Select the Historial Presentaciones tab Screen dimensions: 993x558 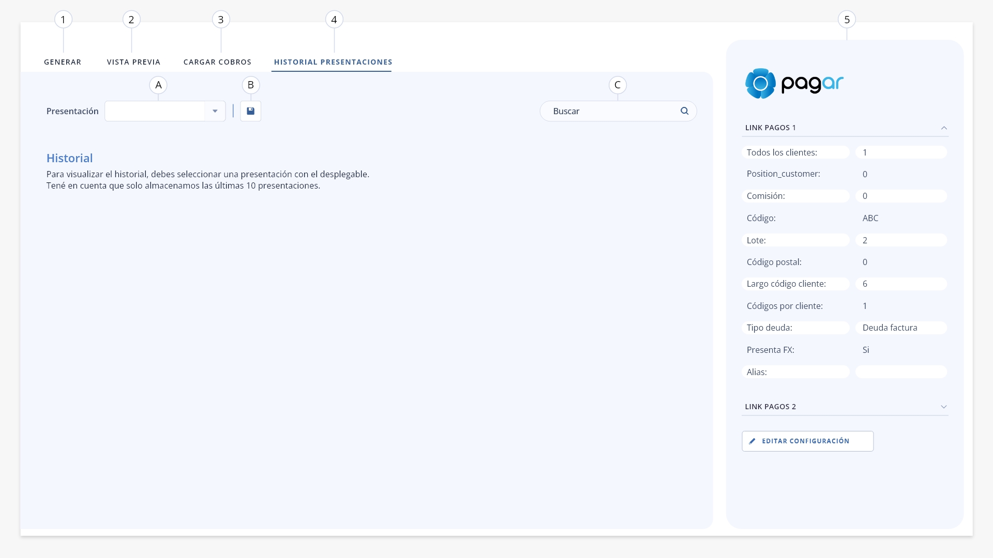click(x=333, y=62)
